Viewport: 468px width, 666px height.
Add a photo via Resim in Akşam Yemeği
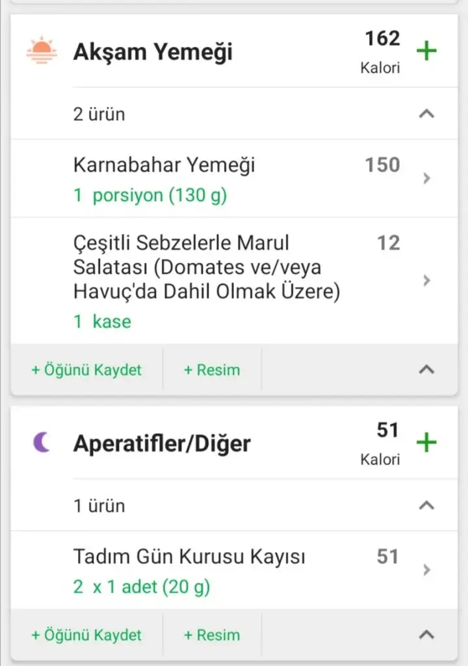pos(212,370)
